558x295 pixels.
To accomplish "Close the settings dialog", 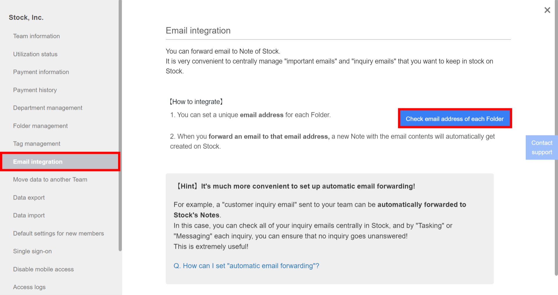I will (547, 10).
